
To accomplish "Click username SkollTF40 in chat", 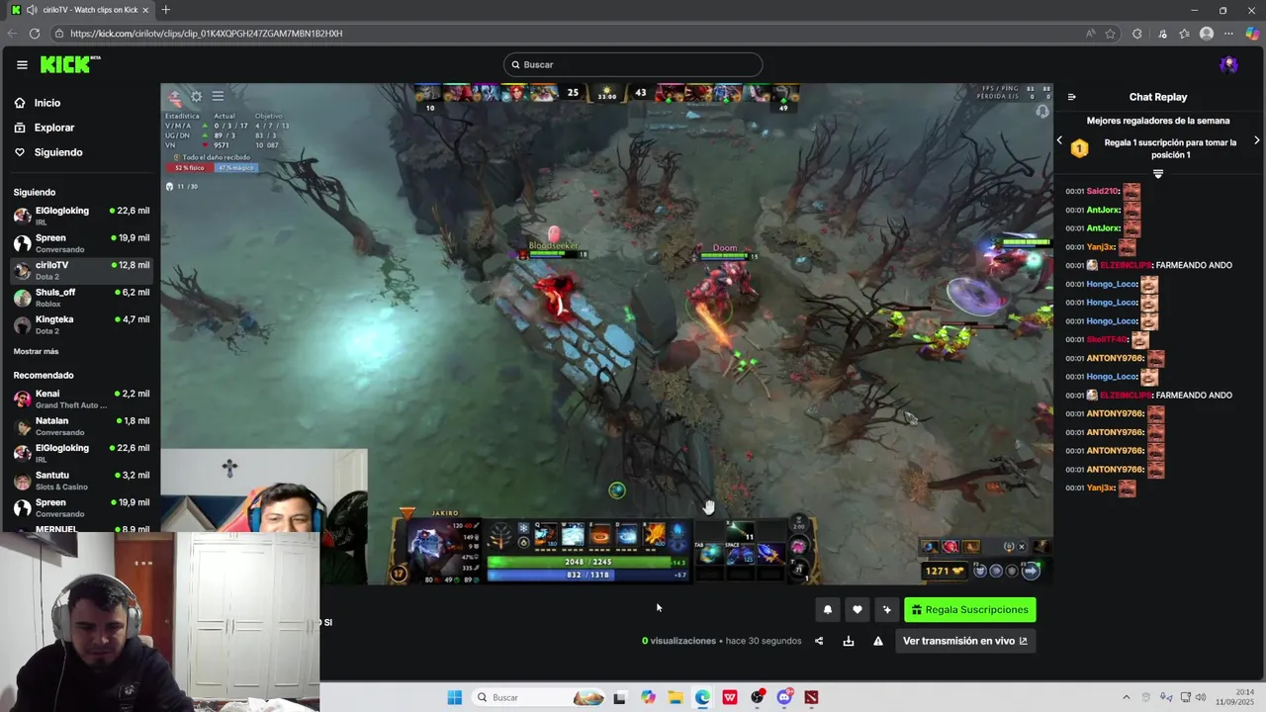I will tap(1107, 339).
